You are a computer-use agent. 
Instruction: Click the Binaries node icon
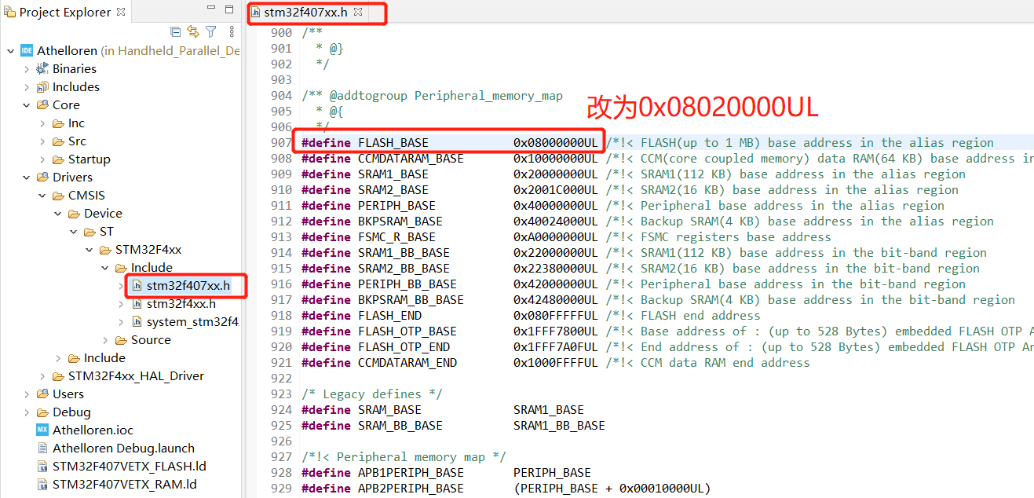click(x=41, y=68)
